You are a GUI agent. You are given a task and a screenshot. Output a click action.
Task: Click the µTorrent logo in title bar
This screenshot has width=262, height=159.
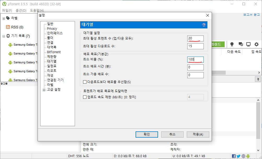click(x=4, y=4)
